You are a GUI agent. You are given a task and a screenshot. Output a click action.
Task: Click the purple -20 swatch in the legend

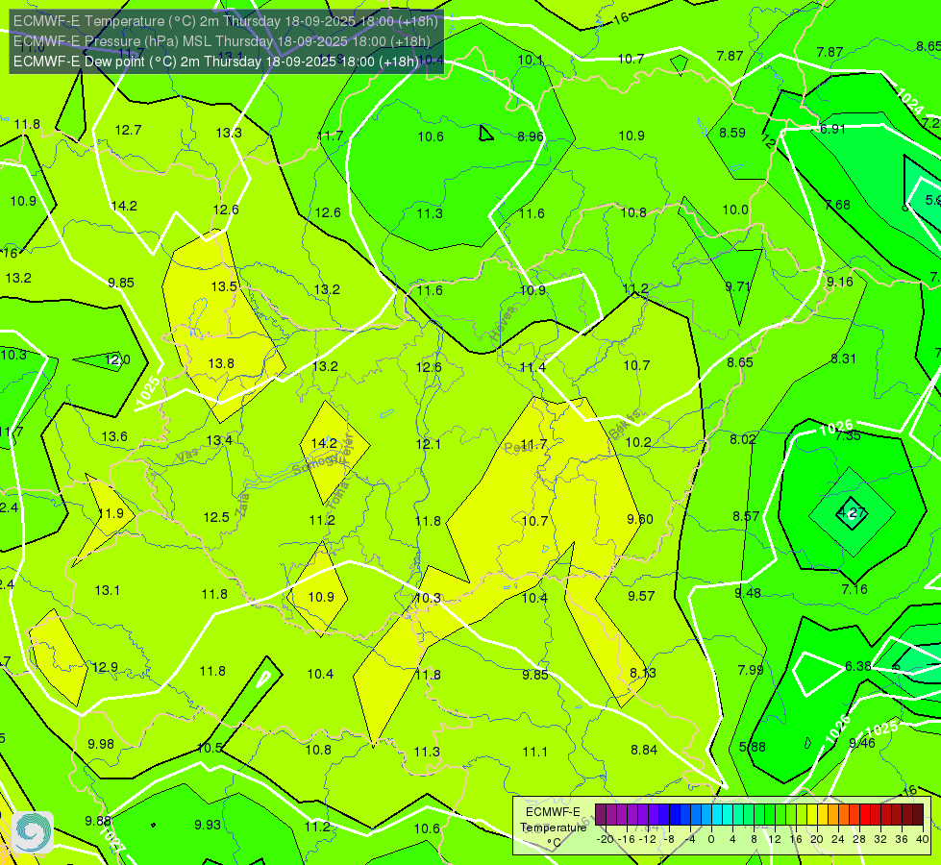coord(600,815)
